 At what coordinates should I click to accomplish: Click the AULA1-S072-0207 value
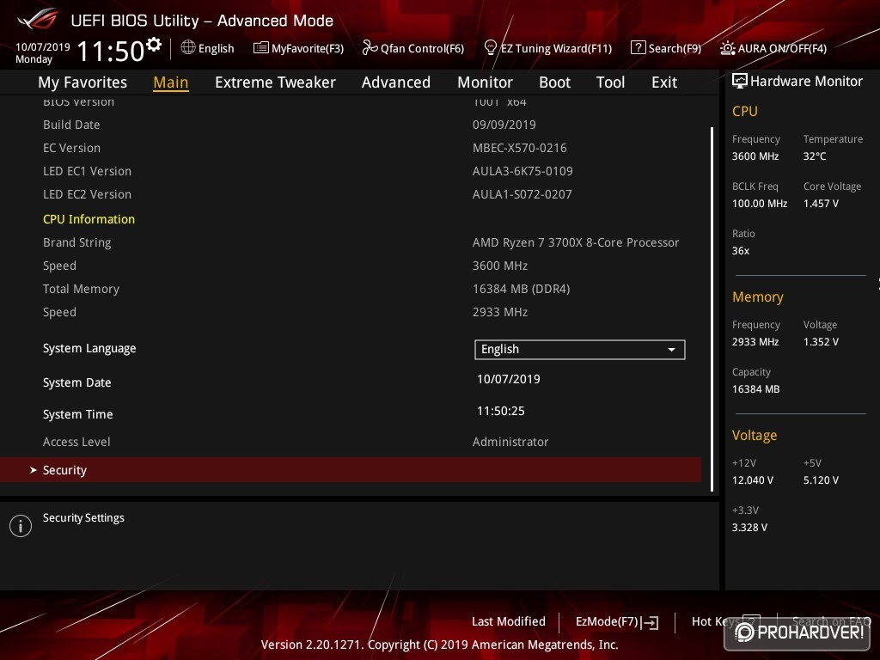522,194
